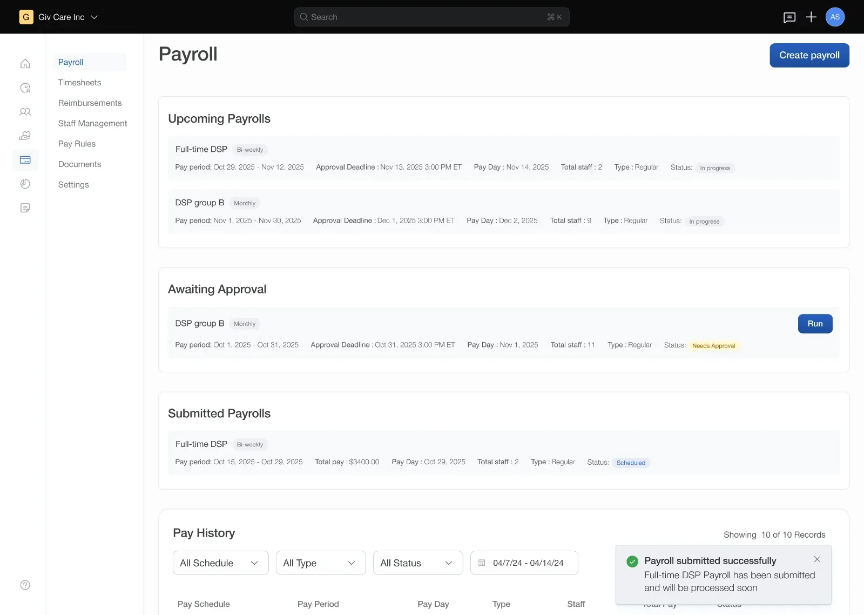This screenshot has width=864, height=615.
Task: Open the notes document icon in sidebar
Action: 25,208
